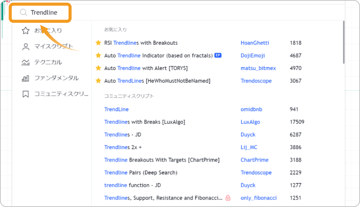Toggle star for Auto Trendline with Alert [TORYS]
Image resolution: width=360 pixels, height=207 pixels.
(98, 68)
